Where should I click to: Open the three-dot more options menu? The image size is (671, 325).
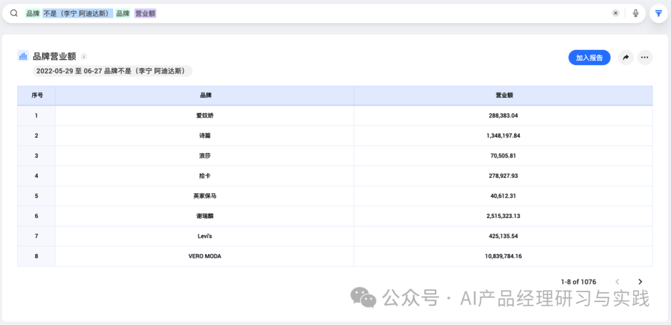pos(645,57)
